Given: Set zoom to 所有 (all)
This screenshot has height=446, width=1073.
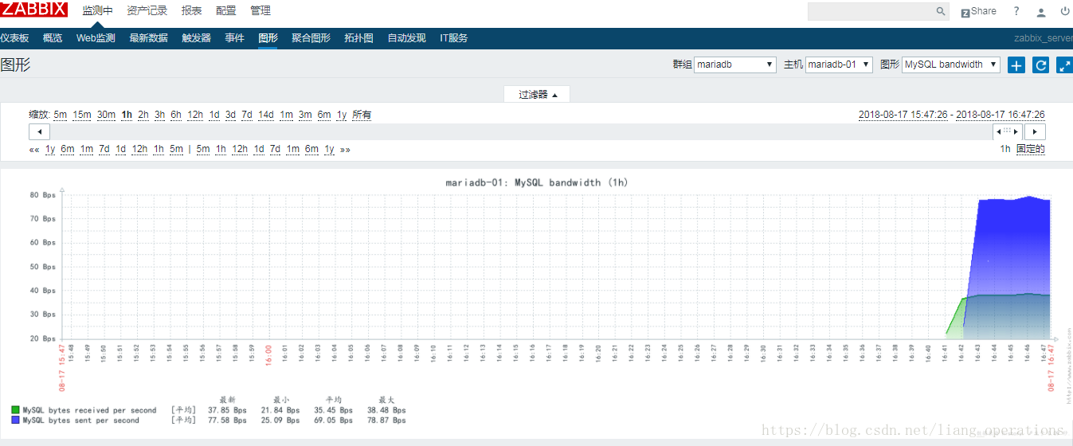Looking at the screenshot, I should (362, 115).
